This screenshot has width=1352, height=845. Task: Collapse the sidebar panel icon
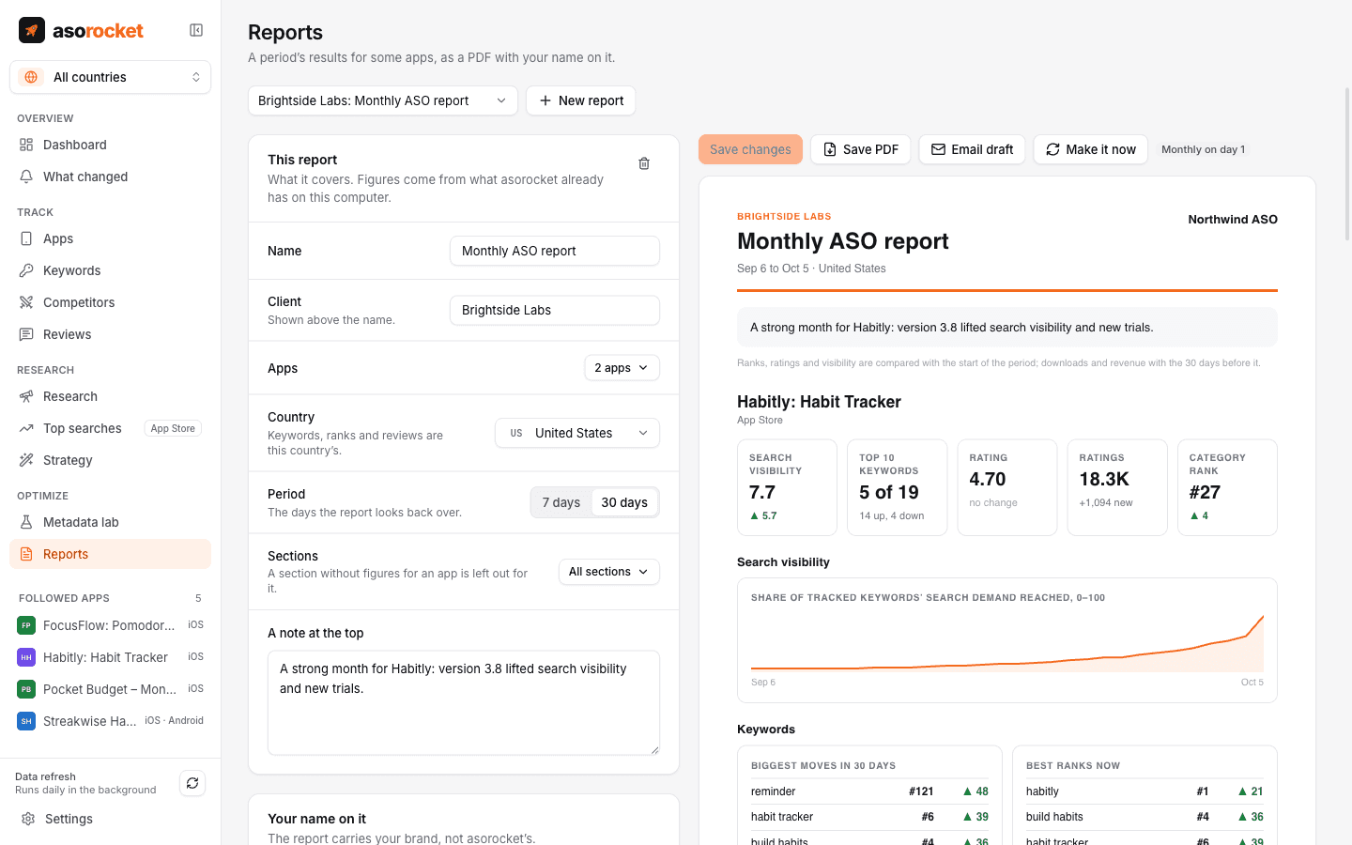[x=196, y=30]
